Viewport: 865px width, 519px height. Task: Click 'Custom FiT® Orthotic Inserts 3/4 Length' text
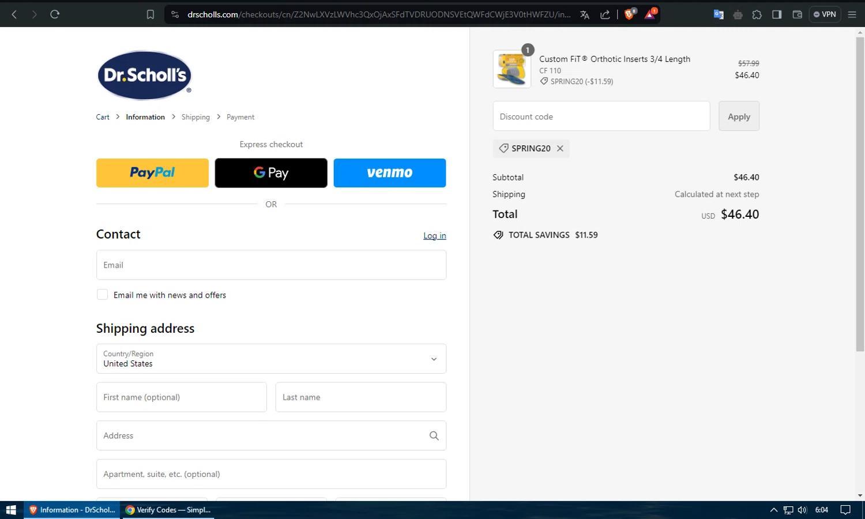(x=615, y=59)
